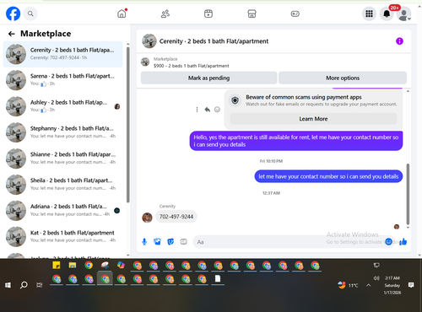
Task: Open the Facebook logo home link
Action: (14, 13)
